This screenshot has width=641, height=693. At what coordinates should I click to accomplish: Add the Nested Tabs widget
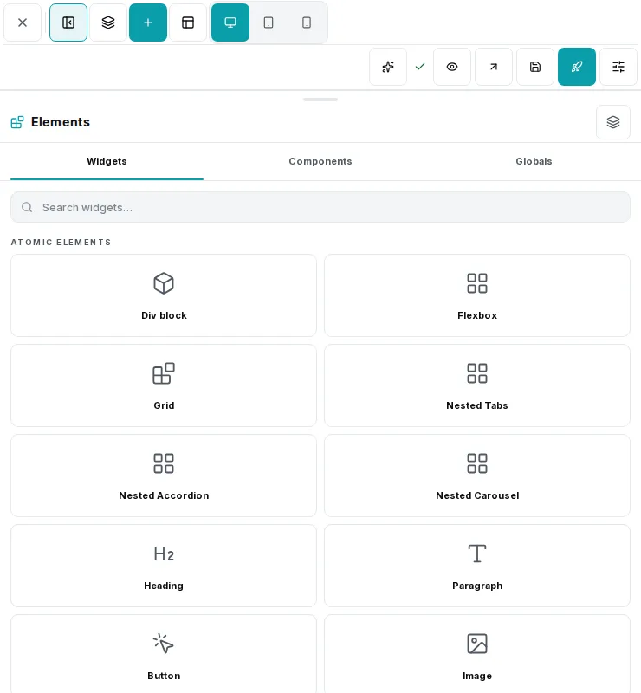(x=477, y=385)
